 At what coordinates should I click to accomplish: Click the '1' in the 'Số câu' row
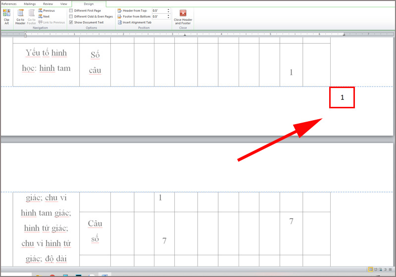coord(291,72)
